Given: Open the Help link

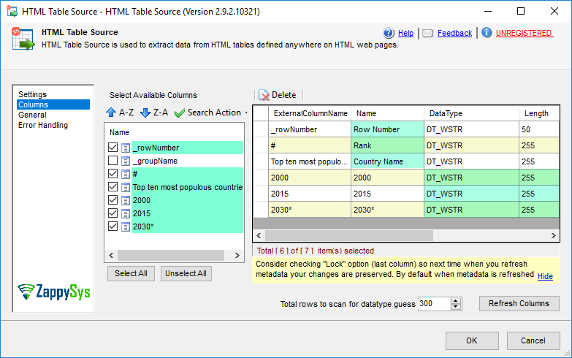Looking at the screenshot, I should pos(405,33).
